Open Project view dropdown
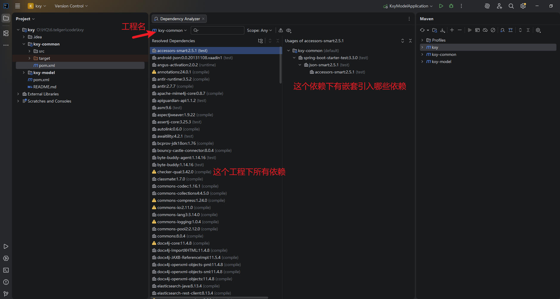This screenshot has width=560, height=299. (25, 19)
